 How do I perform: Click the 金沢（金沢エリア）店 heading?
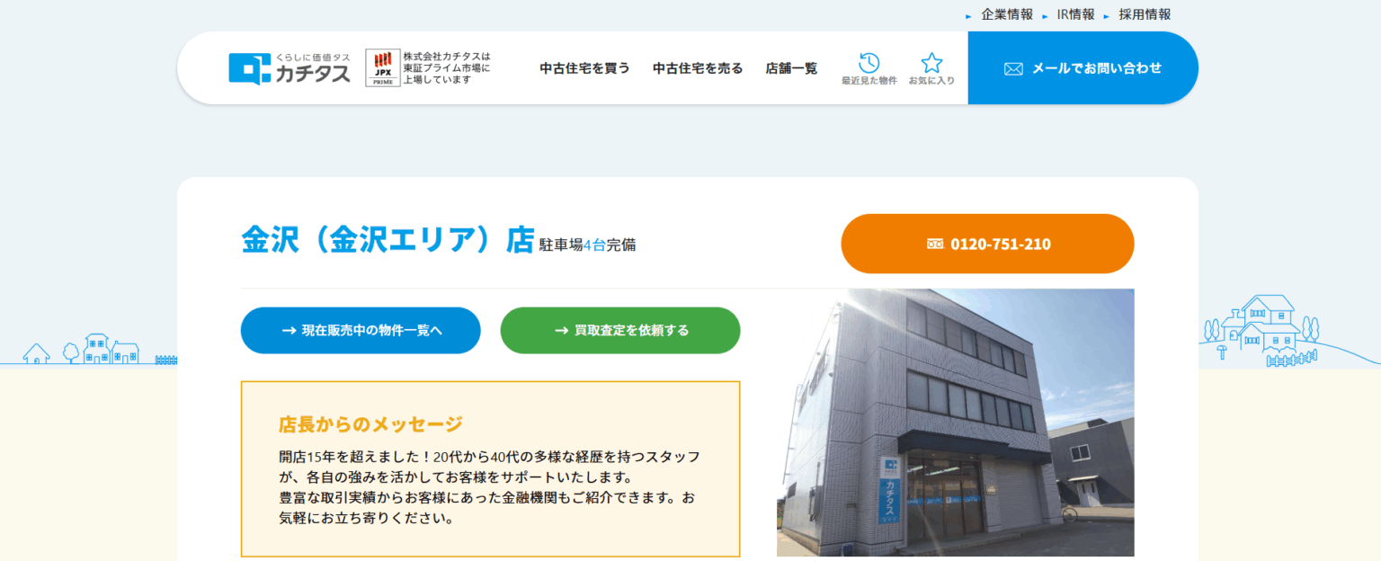388,241
